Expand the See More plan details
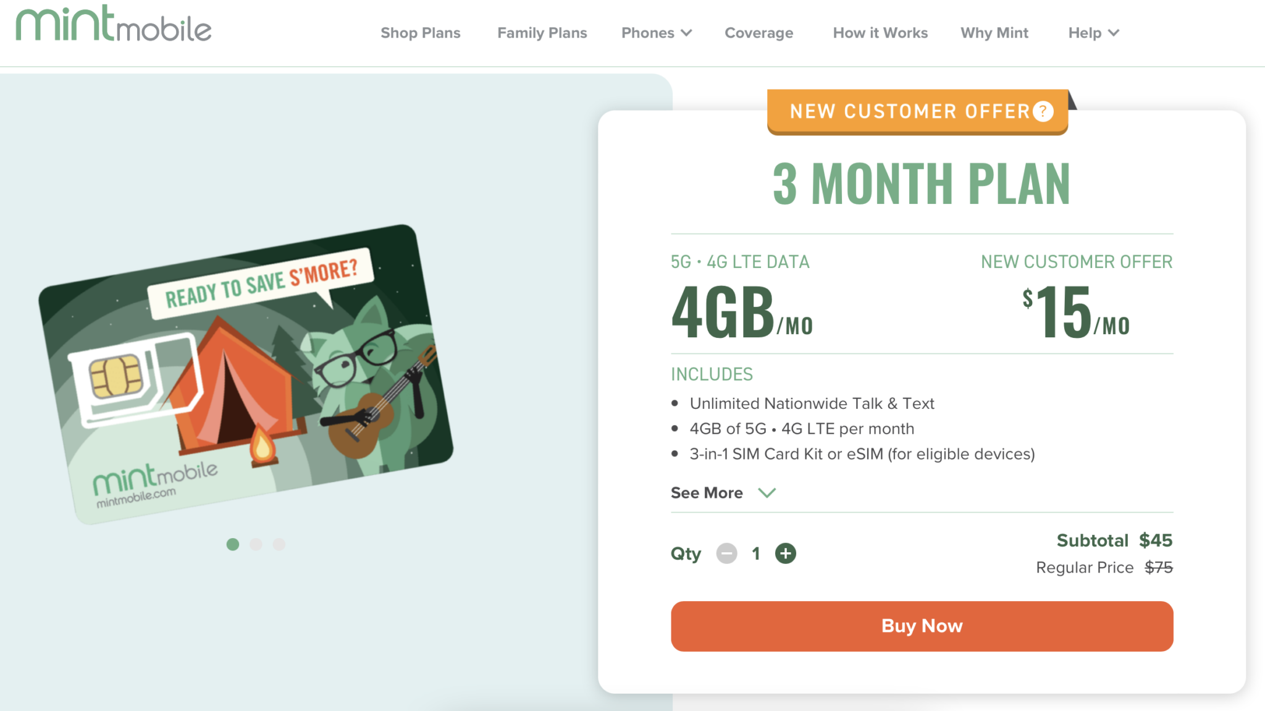The image size is (1265, 711). [706, 492]
